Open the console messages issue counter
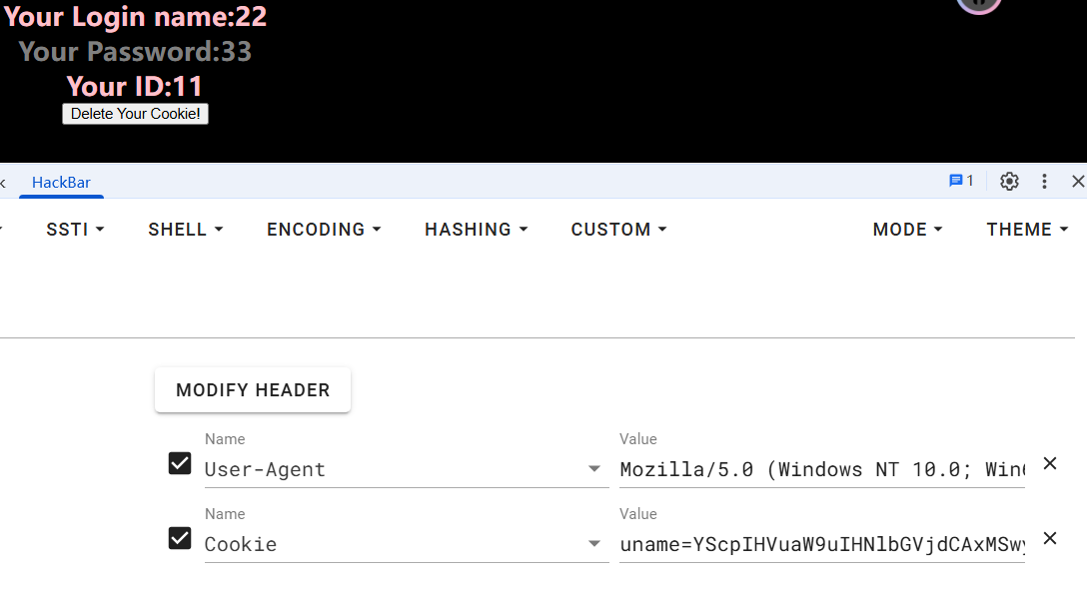The image size is (1087, 592). [x=961, y=181]
